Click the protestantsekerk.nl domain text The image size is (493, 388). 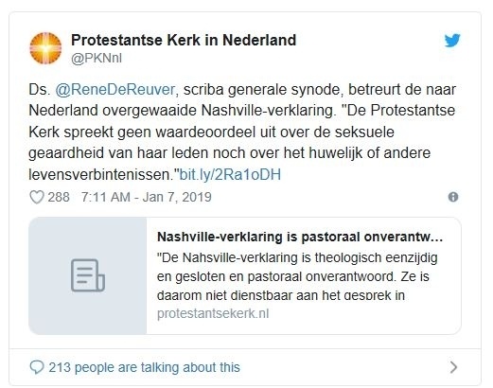coord(213,314)
